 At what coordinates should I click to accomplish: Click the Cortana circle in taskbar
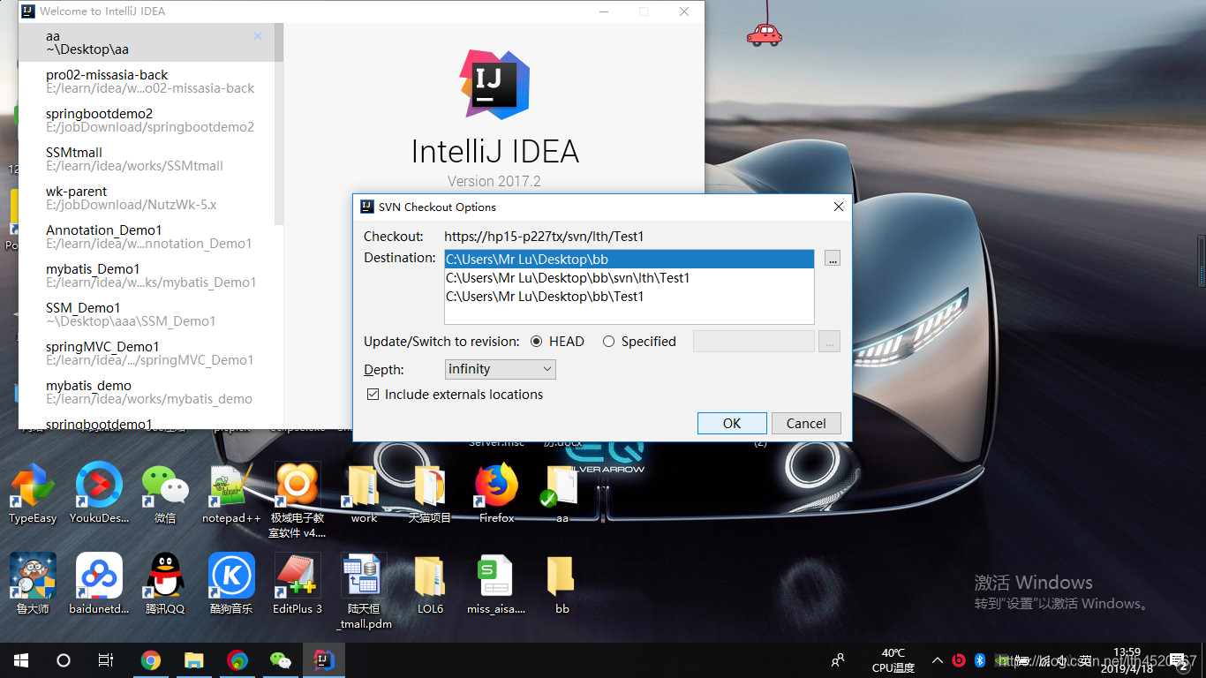coord(64,660)
